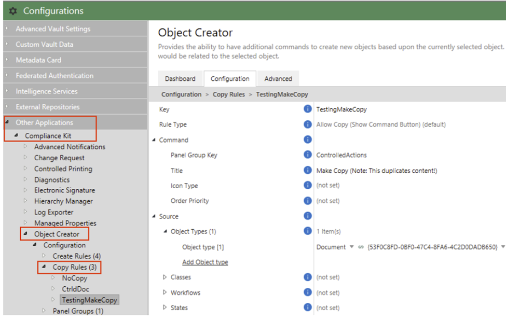Click TestingMakeCopy in the breadcrumb
The height and width of the screenshot is (321, 506).
282,94
